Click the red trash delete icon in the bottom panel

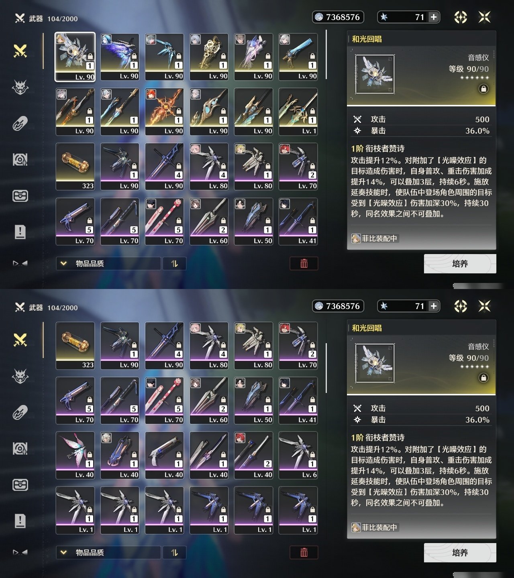tap(304, 552)
